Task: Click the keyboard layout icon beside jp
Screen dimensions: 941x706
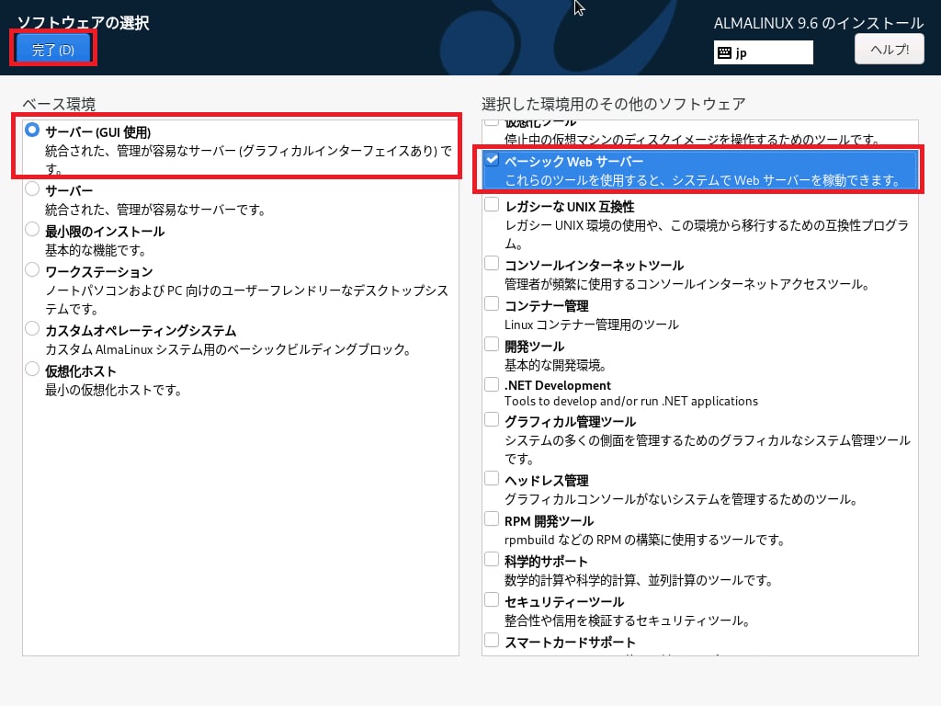Action: pos(724,52)
